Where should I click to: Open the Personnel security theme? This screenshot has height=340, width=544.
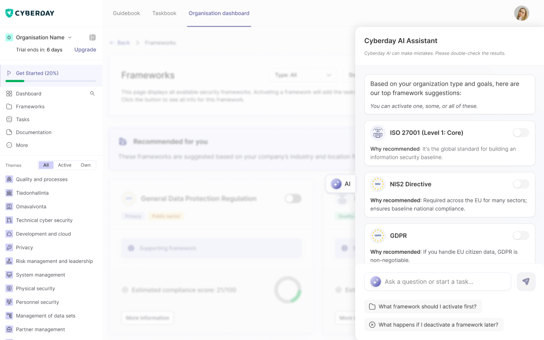[38, 302]
